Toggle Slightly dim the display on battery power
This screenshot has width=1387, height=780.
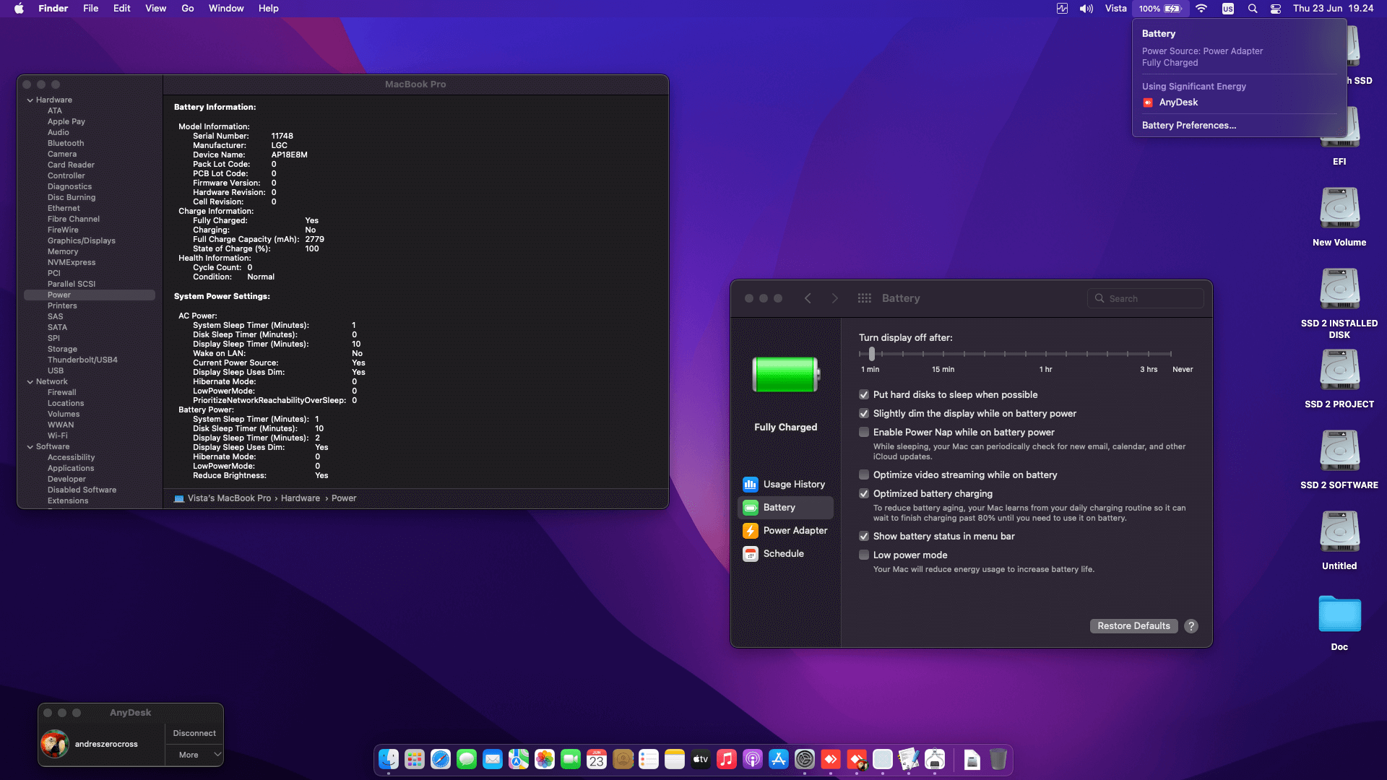[x=863, y=413]
